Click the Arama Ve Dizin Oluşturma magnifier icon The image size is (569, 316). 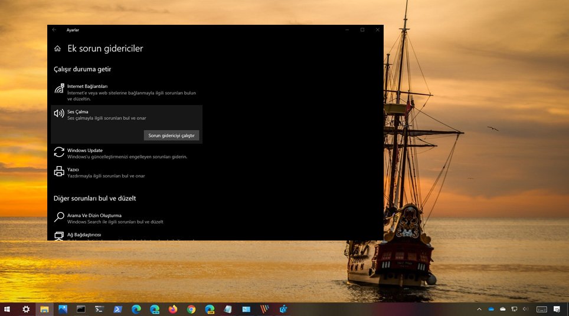coord(59,218)
